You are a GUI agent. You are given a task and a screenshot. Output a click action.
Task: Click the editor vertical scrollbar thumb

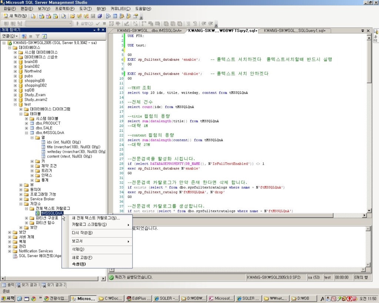tap(369, 62)
